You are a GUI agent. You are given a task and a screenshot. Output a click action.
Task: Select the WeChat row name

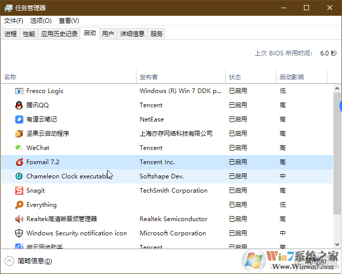tap(38, 148)
